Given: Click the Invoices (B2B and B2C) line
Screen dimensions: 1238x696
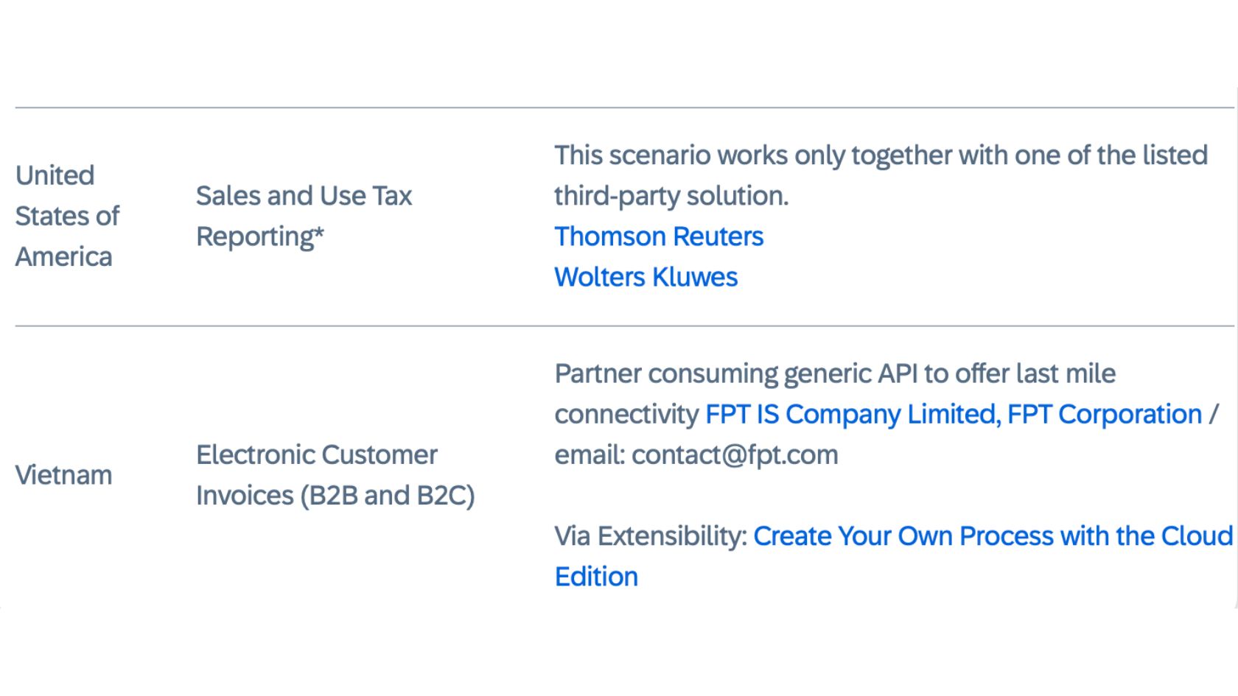Looking at the screenshot, I should [x=335, y=495].
